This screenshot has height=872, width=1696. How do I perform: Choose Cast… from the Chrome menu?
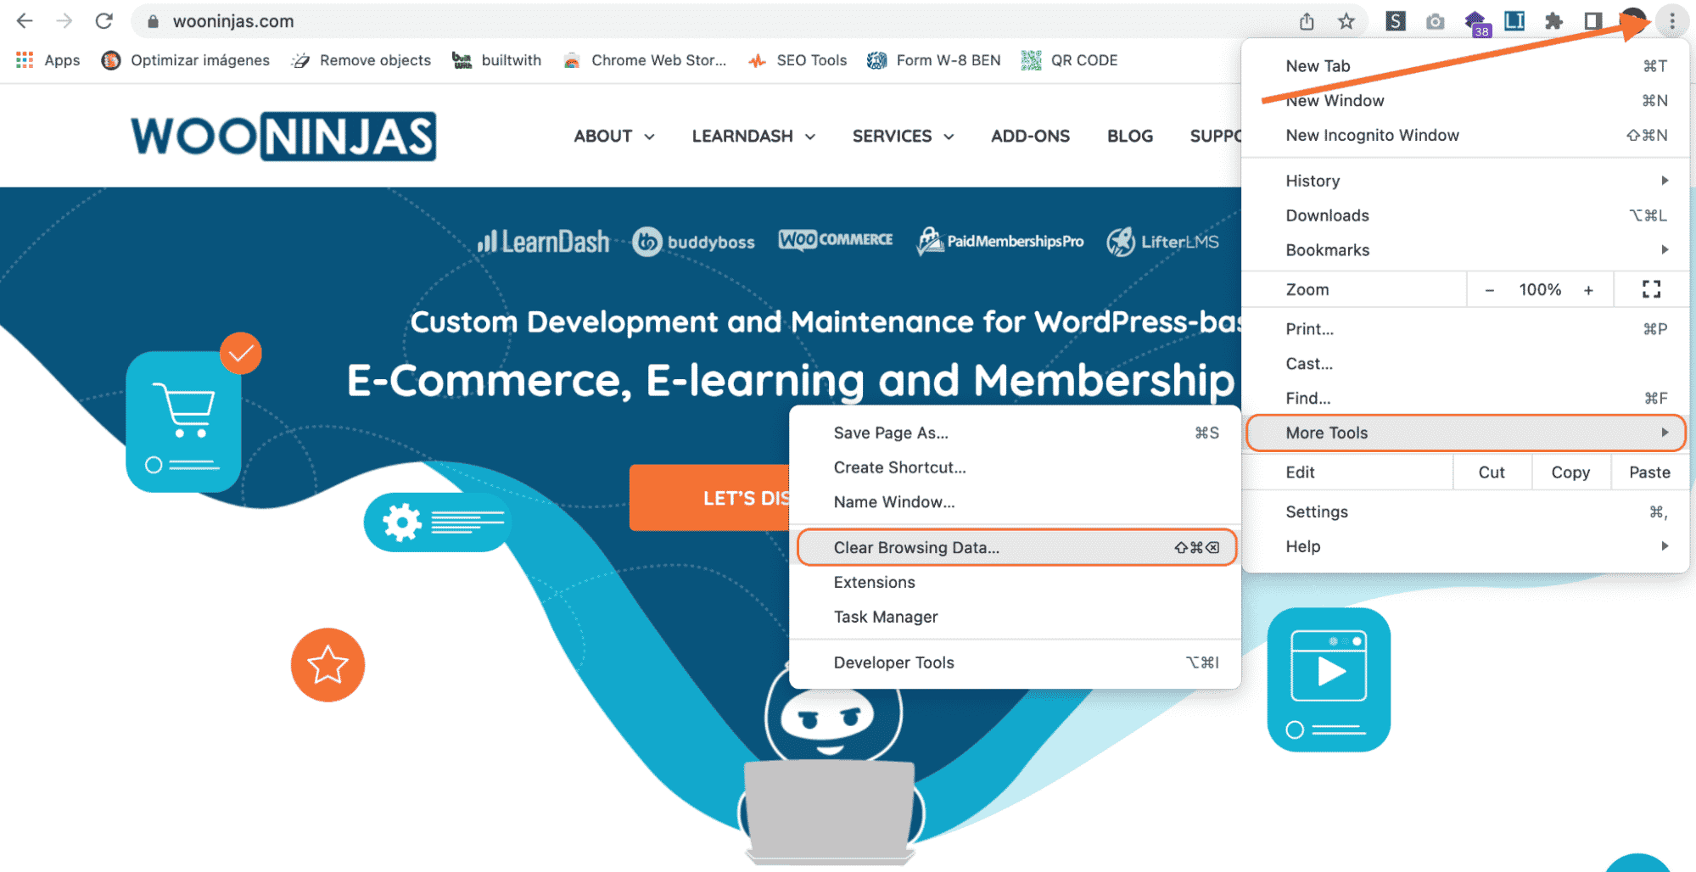click(1465, 364)
